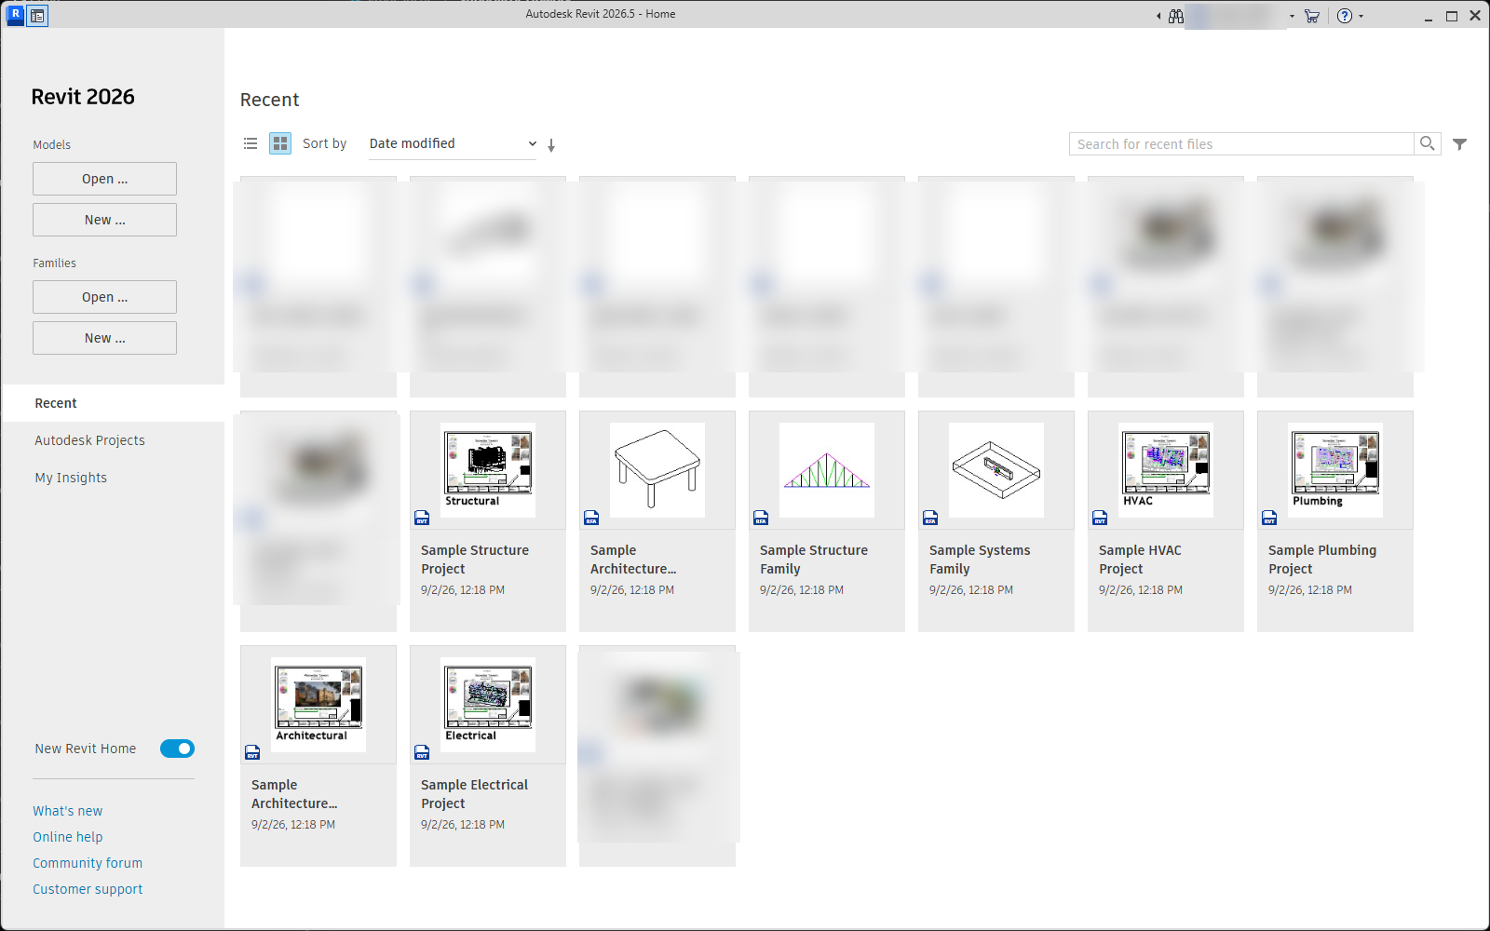Viewport: 1490px width, 931px height.
Task: Open the Customer support link
Action: click(88, 889)
